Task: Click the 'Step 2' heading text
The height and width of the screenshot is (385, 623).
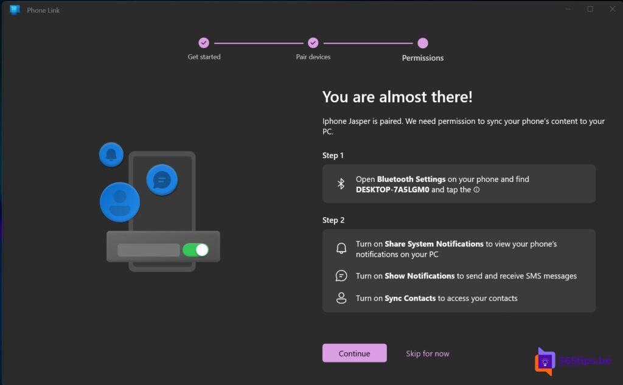Action: [333, 220]
